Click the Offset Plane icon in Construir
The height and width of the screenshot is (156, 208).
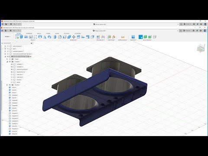click(109, 37)
